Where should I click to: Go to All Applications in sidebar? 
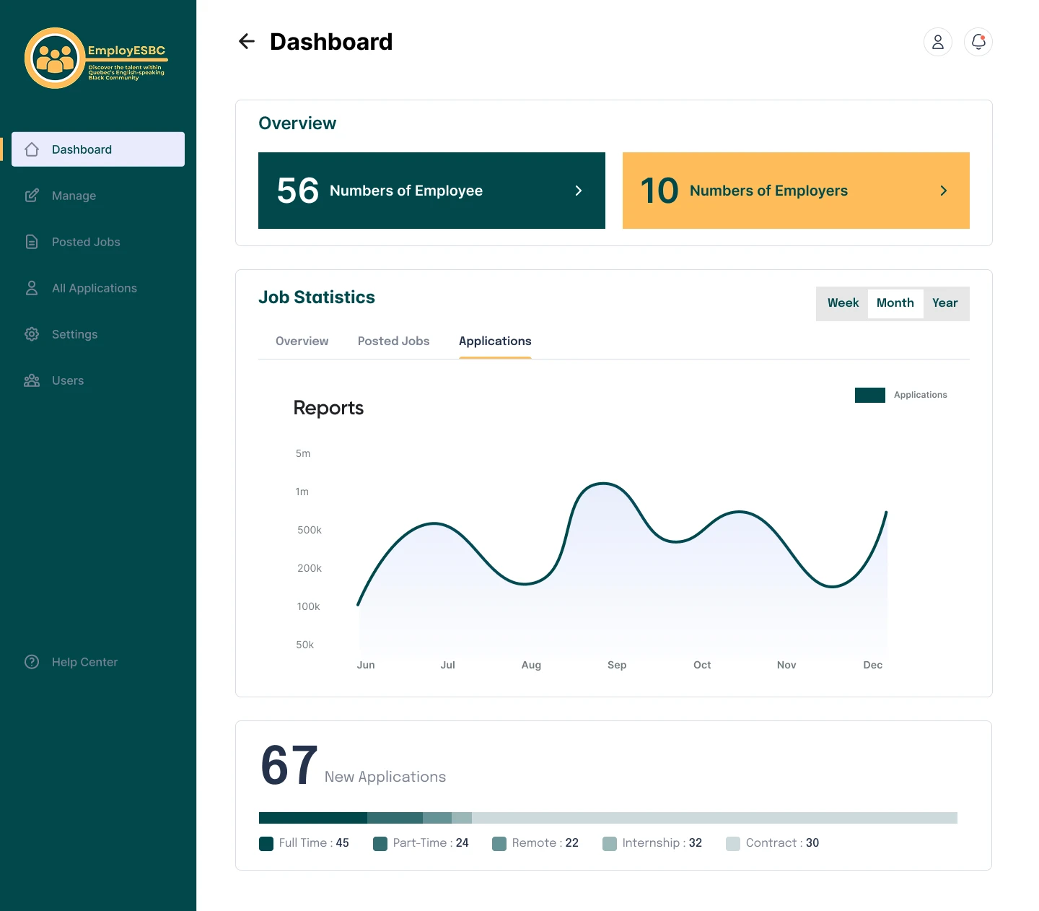94,288
